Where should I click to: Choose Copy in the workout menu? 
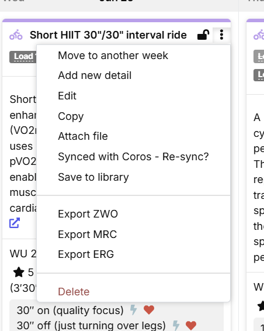pos(134,116)
